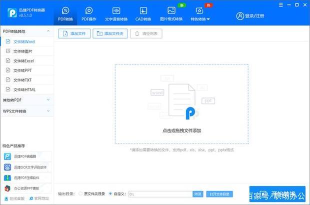Open the PDF操作 toolbar icon
The height and width of the screenshot is (205, 310).
(x=89, y=10)
